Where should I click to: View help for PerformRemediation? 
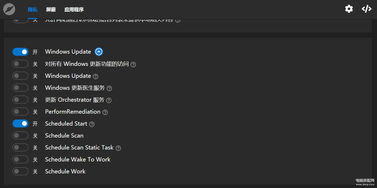(x=105, y=112)
